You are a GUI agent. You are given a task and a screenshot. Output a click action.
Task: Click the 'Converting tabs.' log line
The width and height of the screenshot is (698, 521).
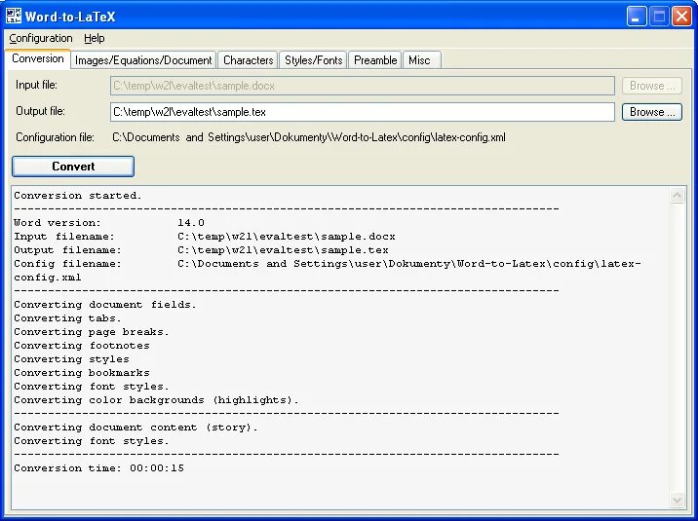(67, 318)
